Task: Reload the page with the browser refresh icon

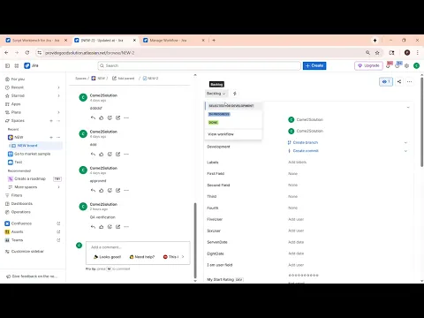Action: pyautogui.click(x=27, y=52)
